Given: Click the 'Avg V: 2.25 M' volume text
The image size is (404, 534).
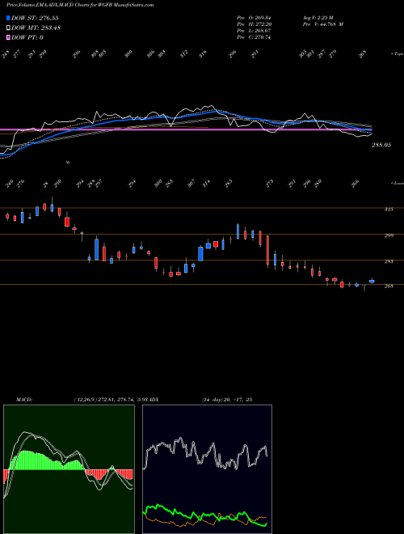Looking at the screenshot, I should point(318,18).
